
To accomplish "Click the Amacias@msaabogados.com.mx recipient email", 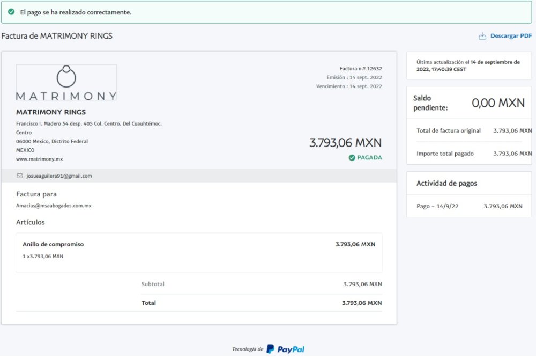I will (x=54, y=206).
